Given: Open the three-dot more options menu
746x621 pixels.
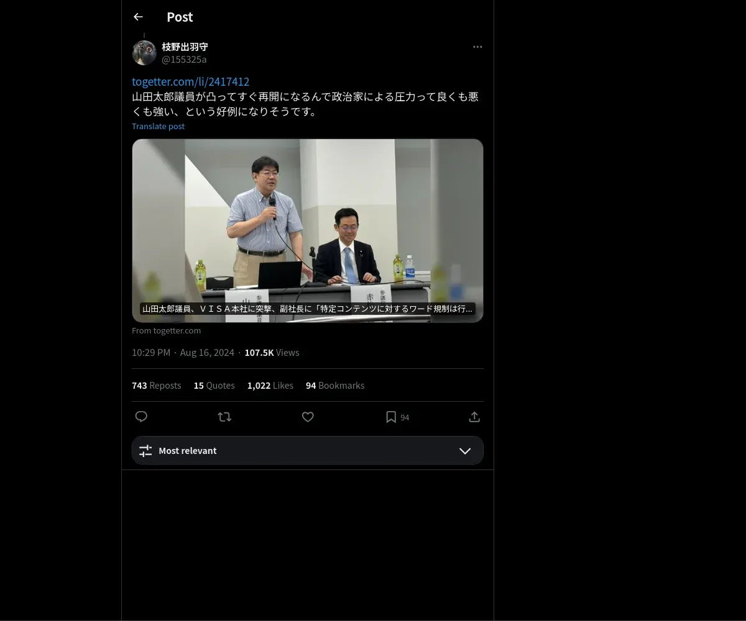Looking at the screenshot, I should tap(477, 47).
